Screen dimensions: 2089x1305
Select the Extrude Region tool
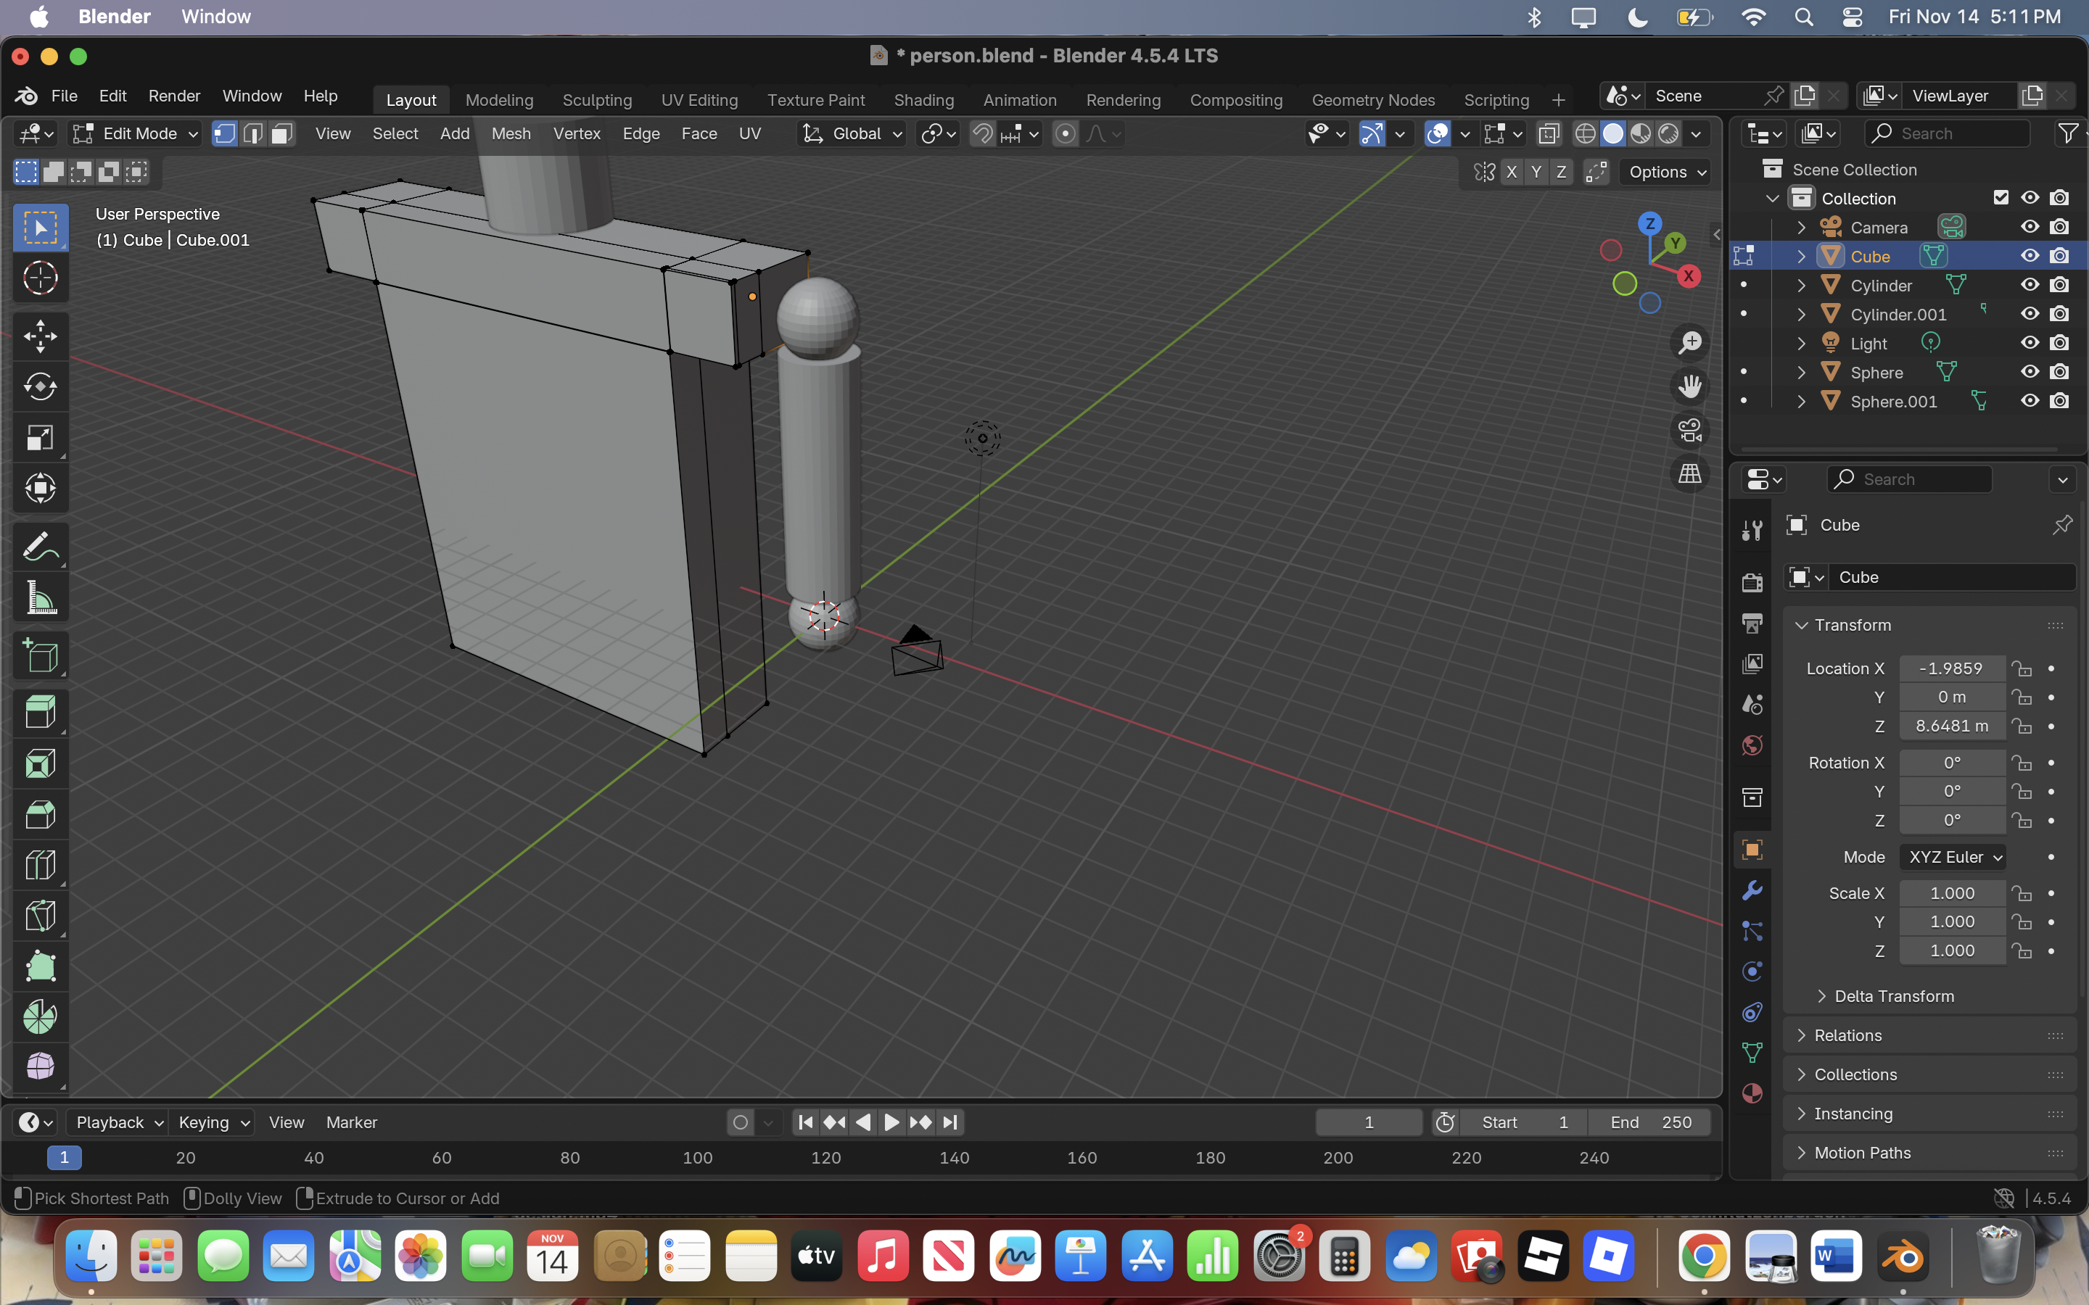[x=40, y=713]
